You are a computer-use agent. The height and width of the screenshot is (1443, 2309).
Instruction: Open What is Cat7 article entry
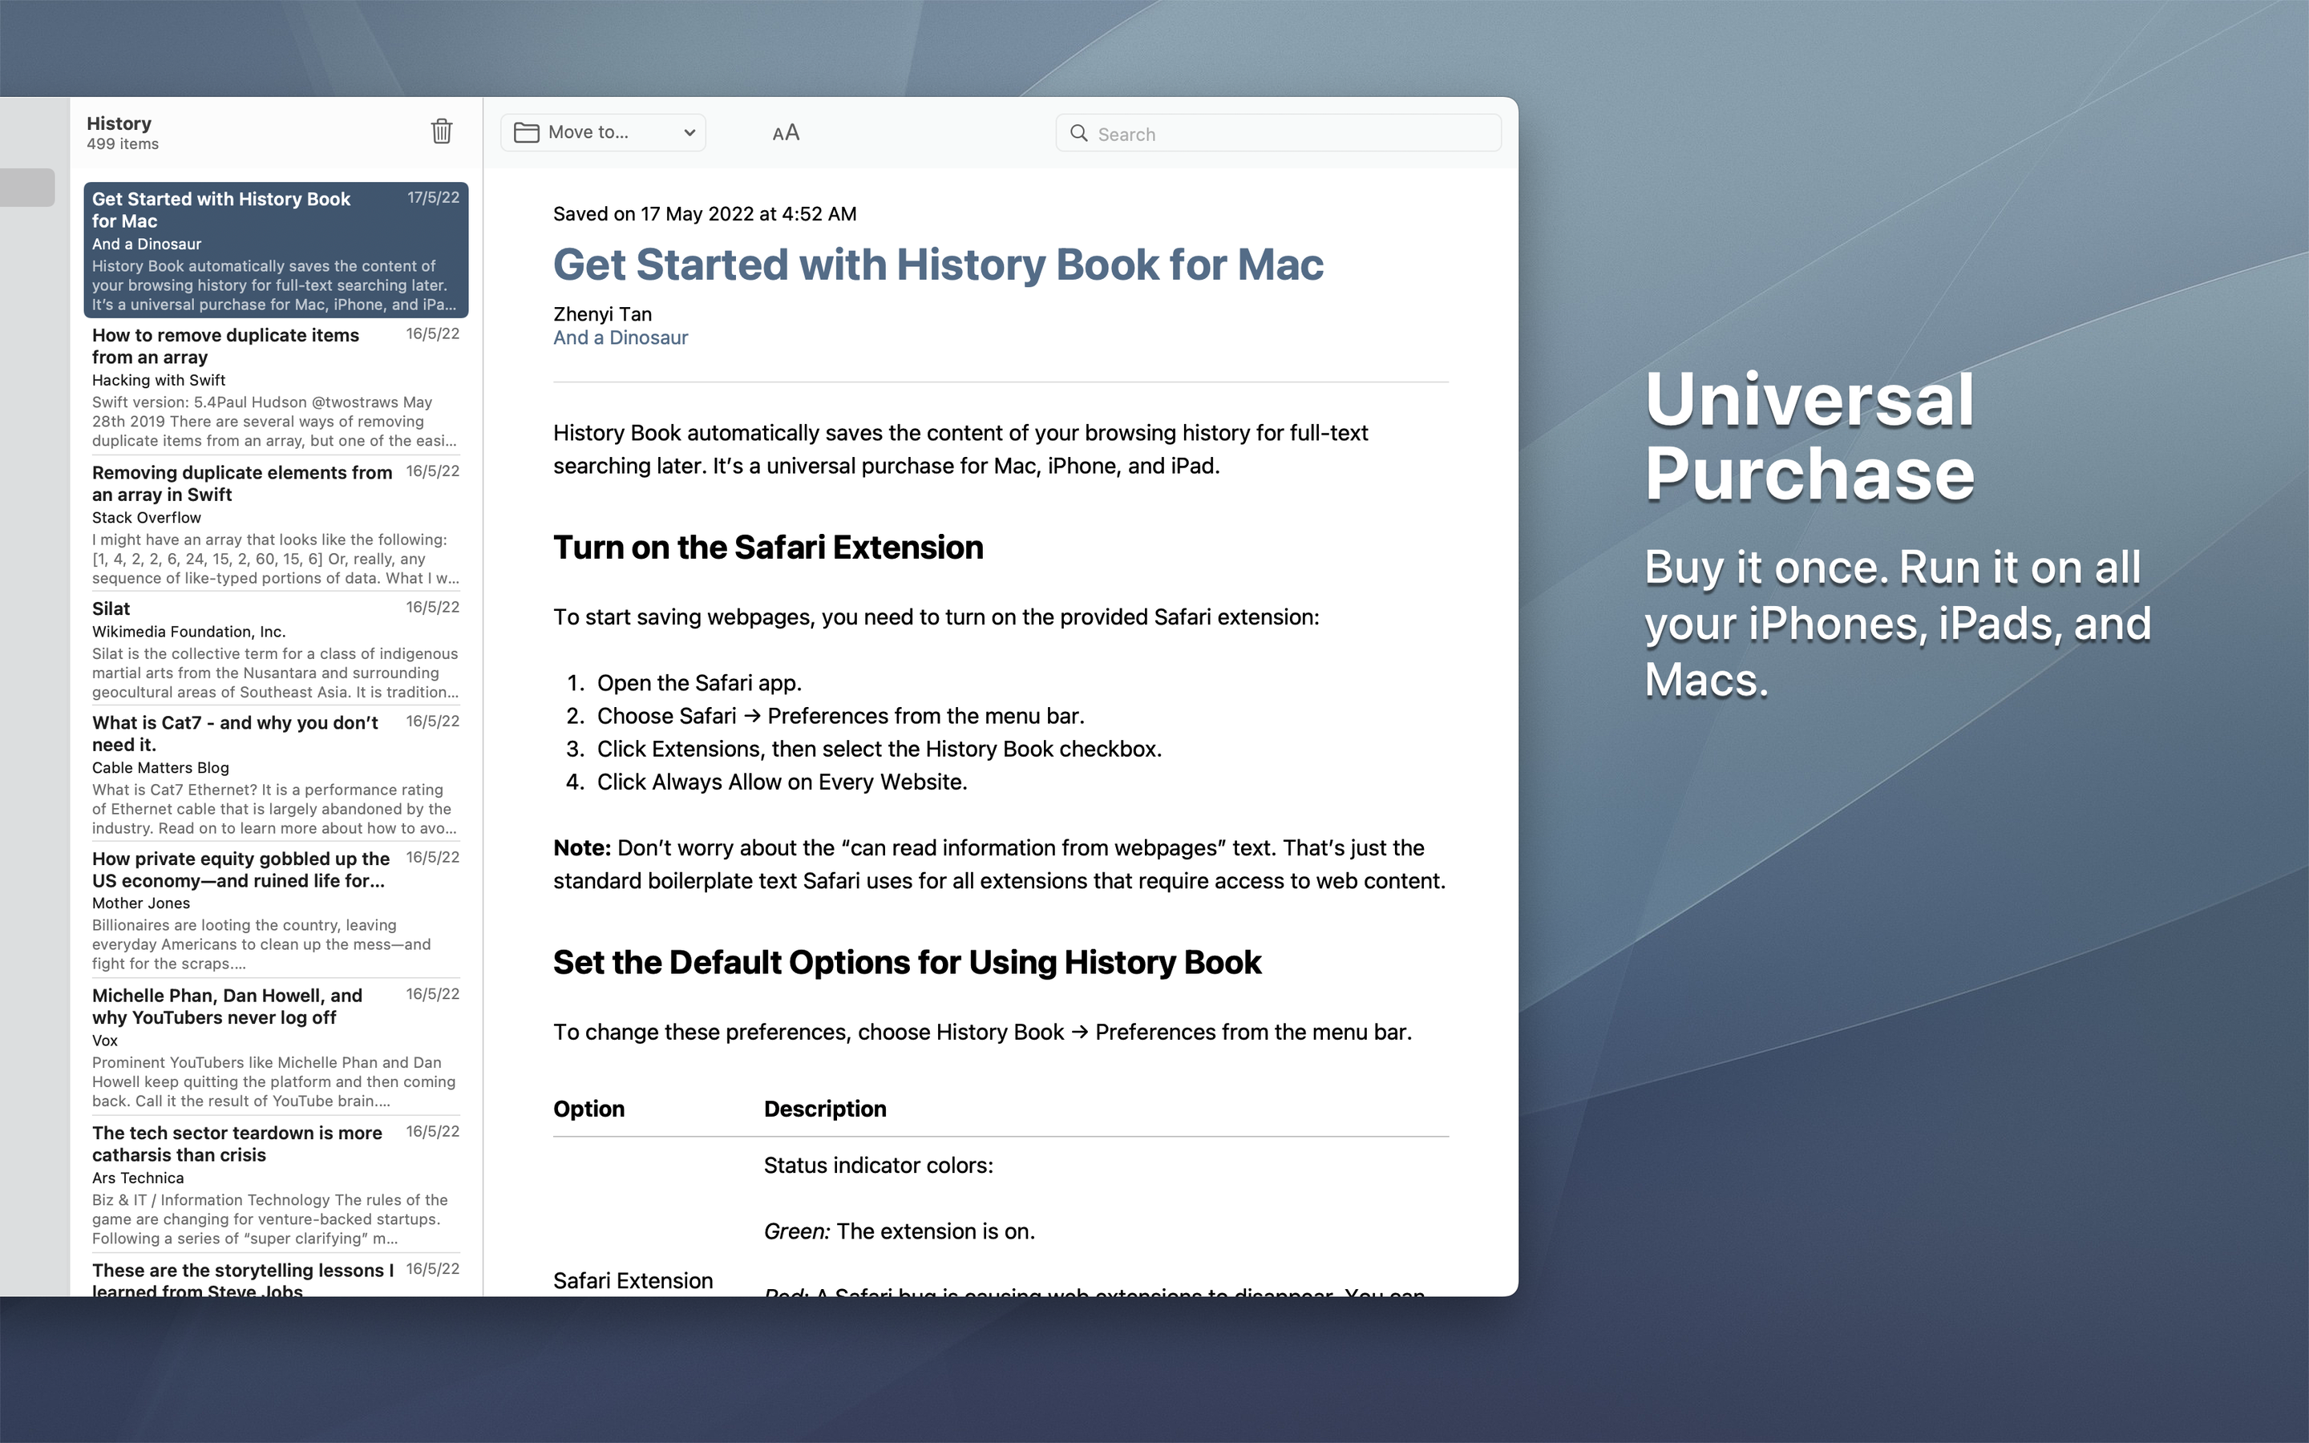click(x=276, y=774)
